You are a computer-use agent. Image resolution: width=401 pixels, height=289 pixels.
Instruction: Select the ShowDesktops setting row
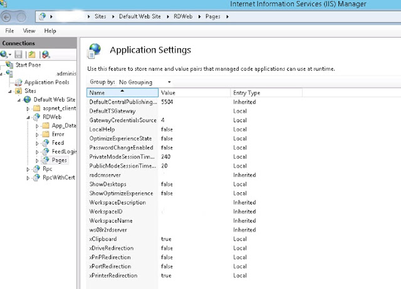(194, 184)
